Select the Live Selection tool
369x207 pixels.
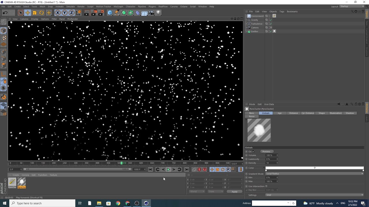click(x=20, y=13)
